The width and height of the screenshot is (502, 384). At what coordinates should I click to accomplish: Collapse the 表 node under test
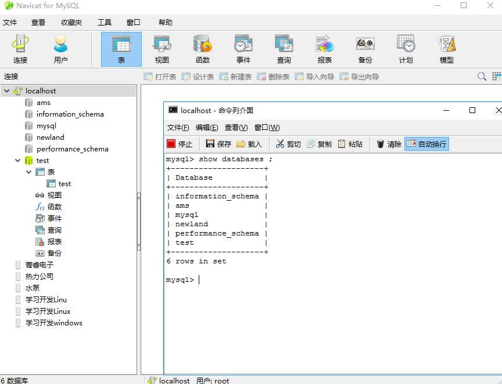(x=29, y=172)
